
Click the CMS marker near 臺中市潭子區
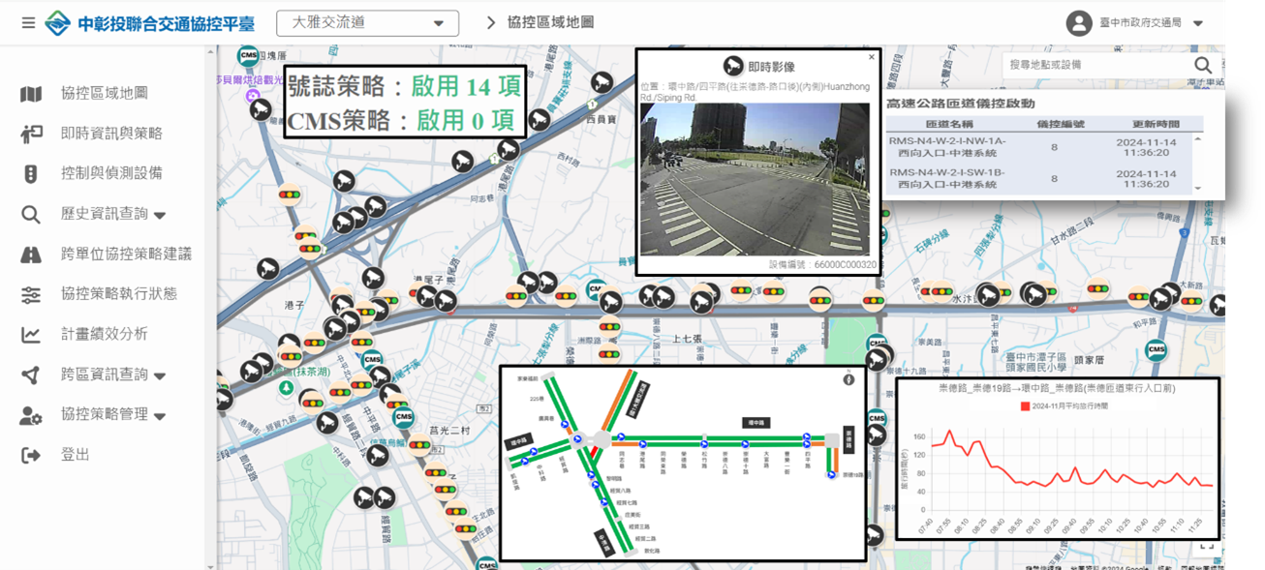[x=1156, y=349]
